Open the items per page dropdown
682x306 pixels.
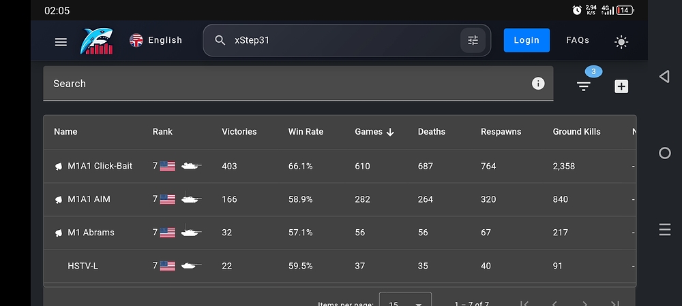click(x=405, y=300)
